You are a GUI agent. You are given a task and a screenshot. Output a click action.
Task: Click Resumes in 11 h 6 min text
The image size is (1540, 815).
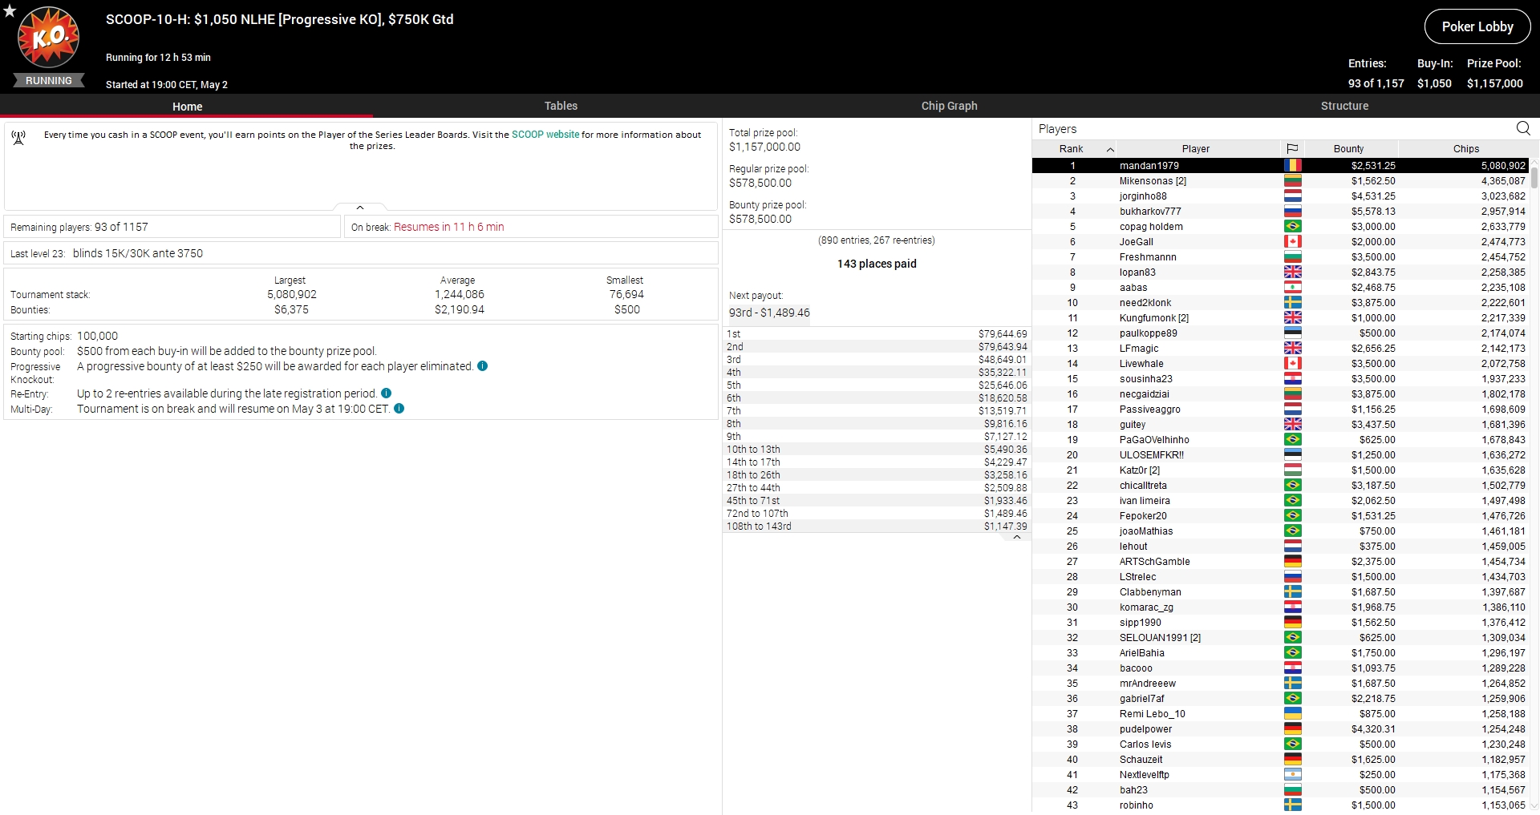(448, 227)
